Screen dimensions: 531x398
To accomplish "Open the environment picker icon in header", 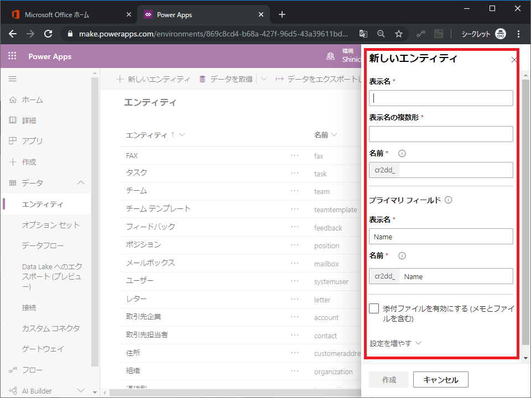I will click(331, 56).
